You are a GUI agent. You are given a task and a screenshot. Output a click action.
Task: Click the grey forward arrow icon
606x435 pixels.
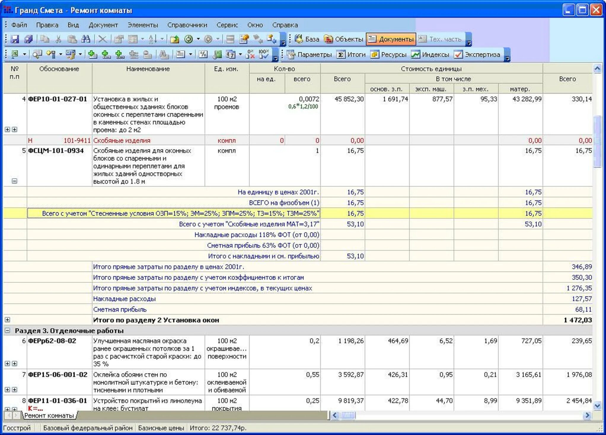click(x=208, y=39)
